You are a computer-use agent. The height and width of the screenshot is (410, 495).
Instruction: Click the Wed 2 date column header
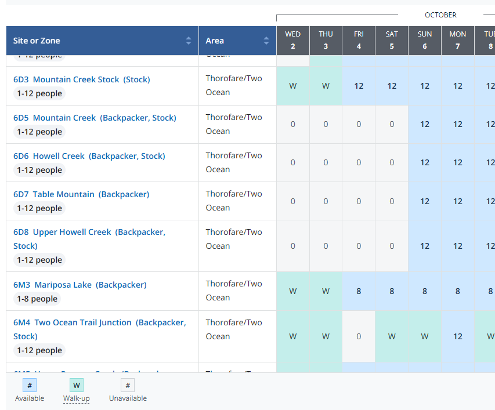292,40
